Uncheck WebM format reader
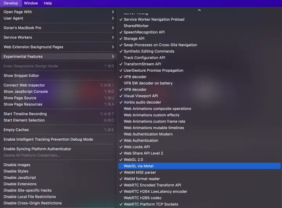The width and height of the screenshot is (282, 208). (x=199, y=179)
